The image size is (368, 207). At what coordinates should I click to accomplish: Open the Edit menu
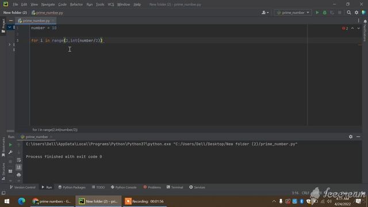click(x=24, y=5)
